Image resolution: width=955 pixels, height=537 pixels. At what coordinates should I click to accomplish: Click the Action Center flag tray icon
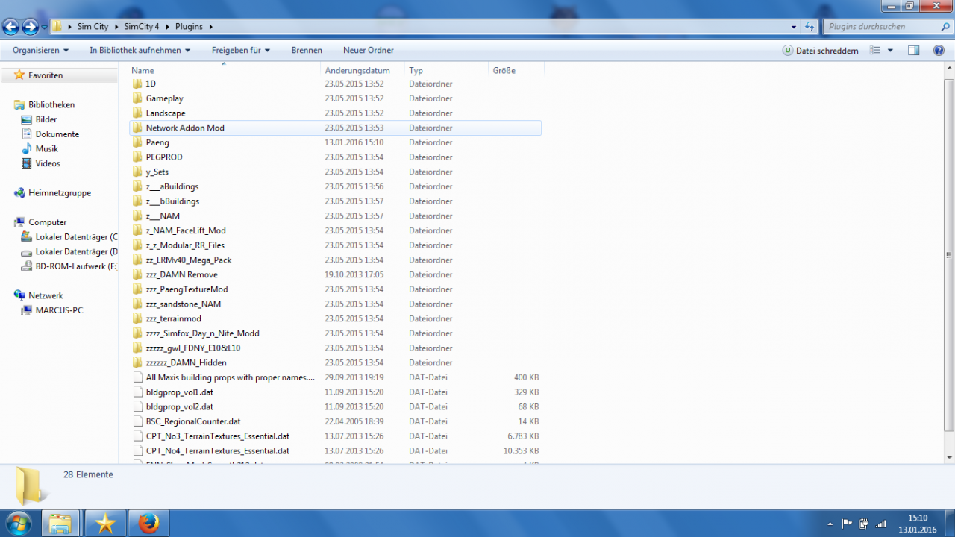[x=847, y=524]
